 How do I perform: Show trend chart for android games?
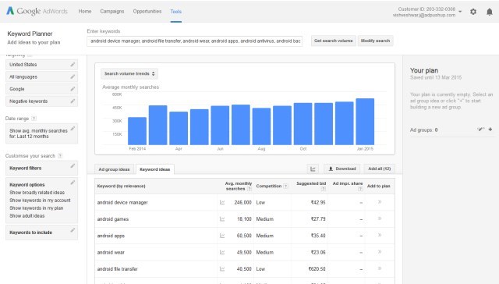[222, 219]
